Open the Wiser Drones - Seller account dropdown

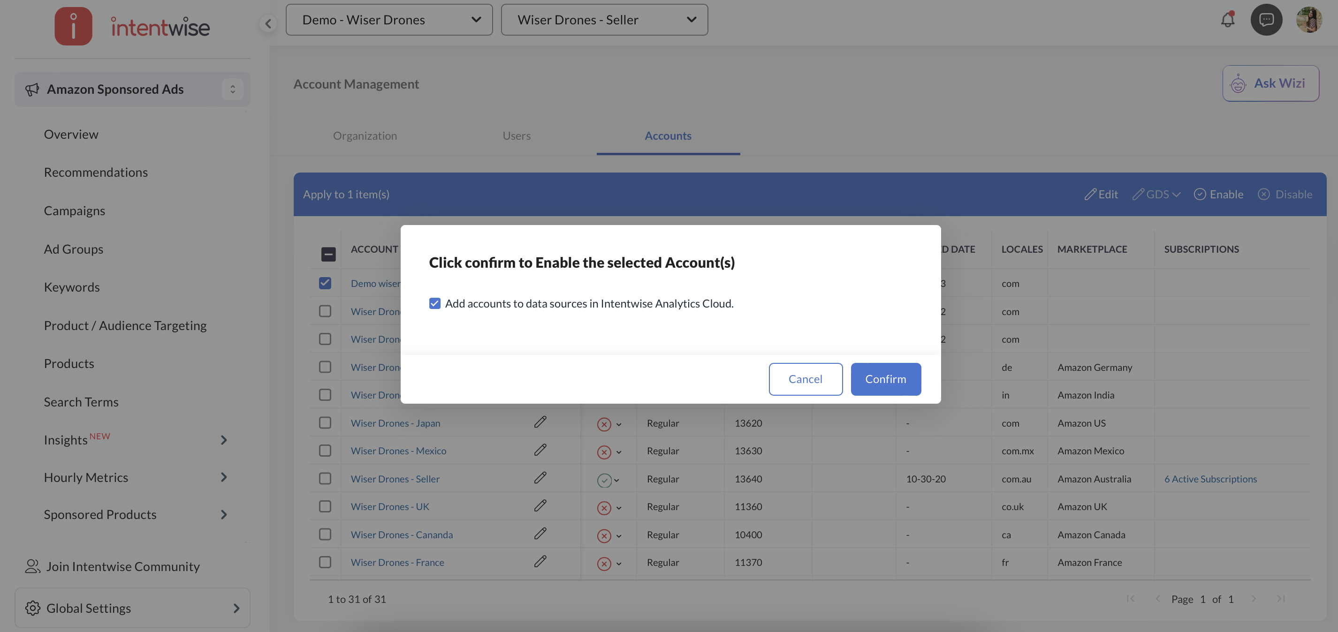click(x=604, y=20)
